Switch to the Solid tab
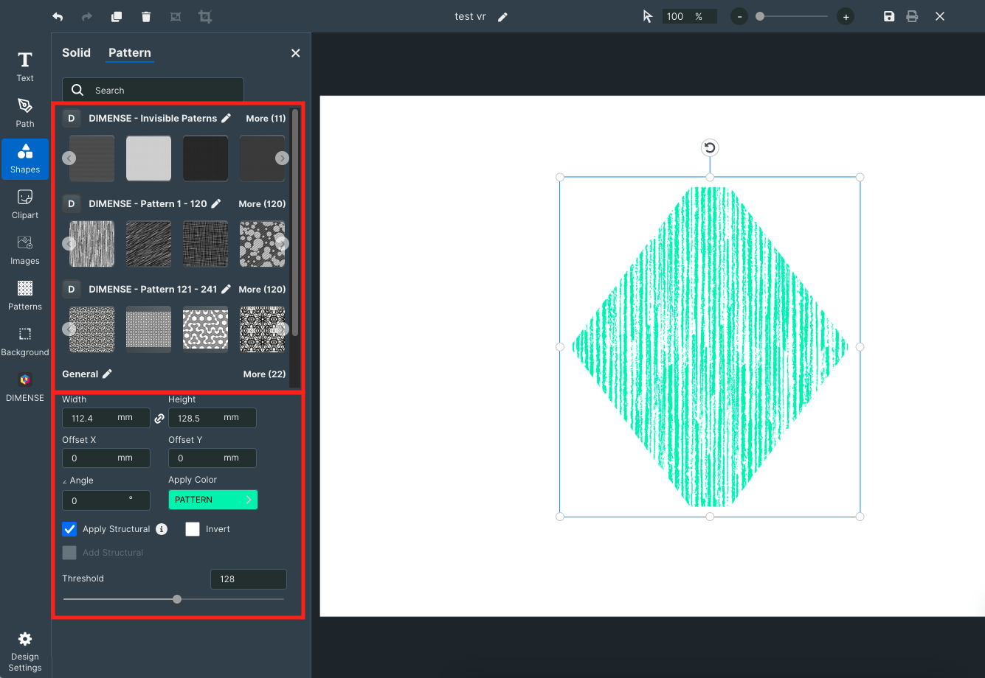This screenshot has width=985, height=678. click(76, 52)
